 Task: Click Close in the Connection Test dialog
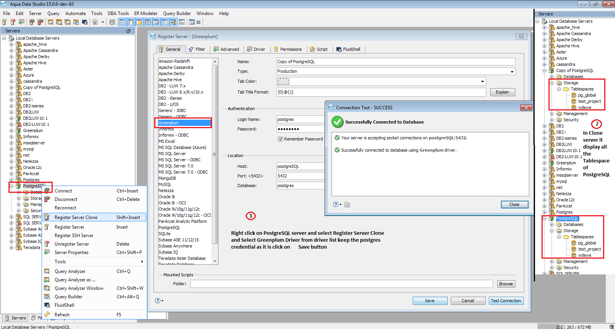(515, 204)
